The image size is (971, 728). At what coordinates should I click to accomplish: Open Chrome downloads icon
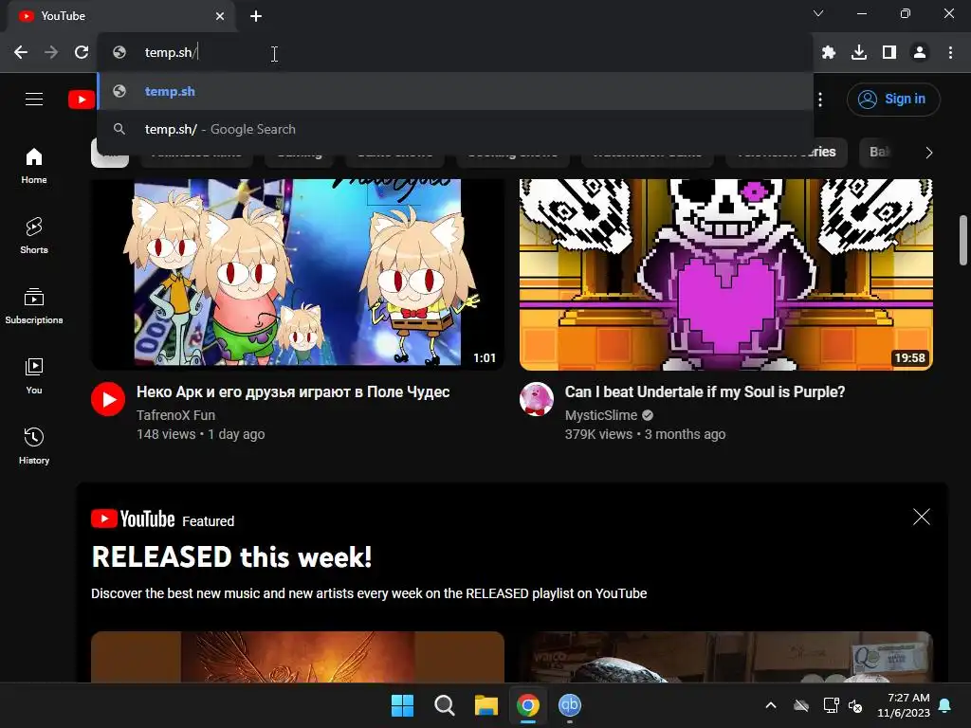coord(859,53)
